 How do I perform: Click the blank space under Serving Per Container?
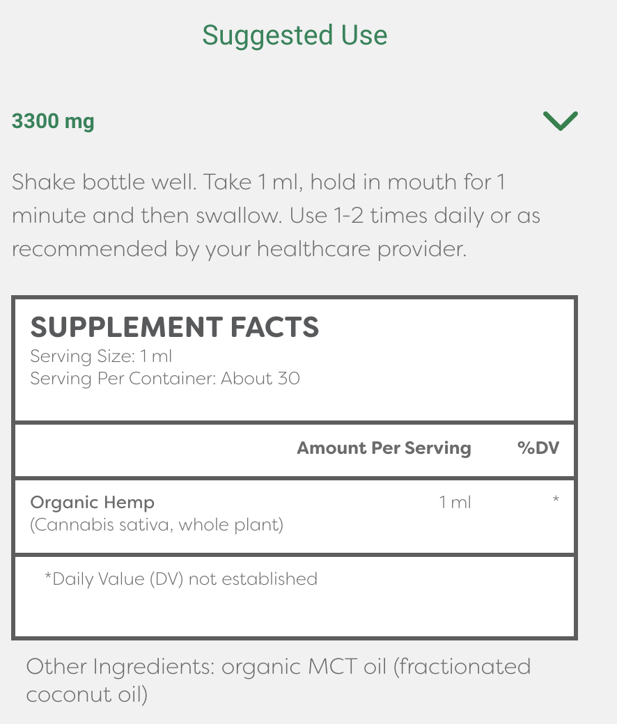(x=295, y=404)
